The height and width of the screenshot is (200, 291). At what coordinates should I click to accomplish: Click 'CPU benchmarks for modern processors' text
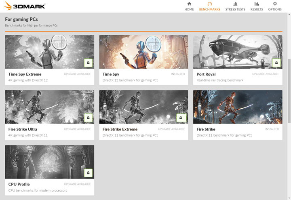38,190
